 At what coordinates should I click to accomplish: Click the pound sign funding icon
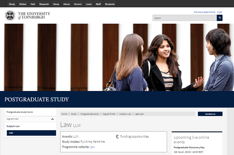117,136
